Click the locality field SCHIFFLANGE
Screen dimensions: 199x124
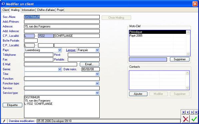[77, 36]
